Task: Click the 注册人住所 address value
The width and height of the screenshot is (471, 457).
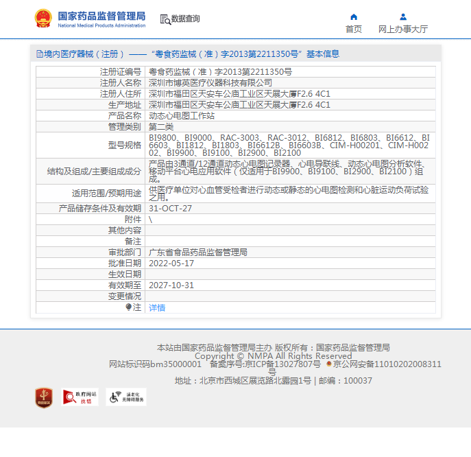Action: click(x=239, y=94)
